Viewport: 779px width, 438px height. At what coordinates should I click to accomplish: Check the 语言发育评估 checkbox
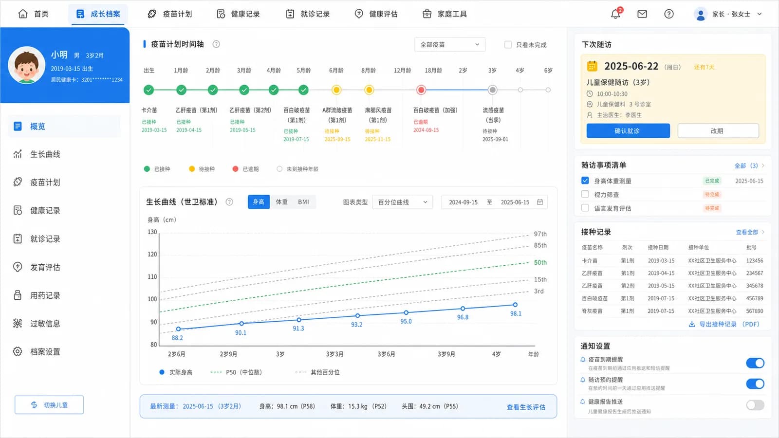coord(585,208)
